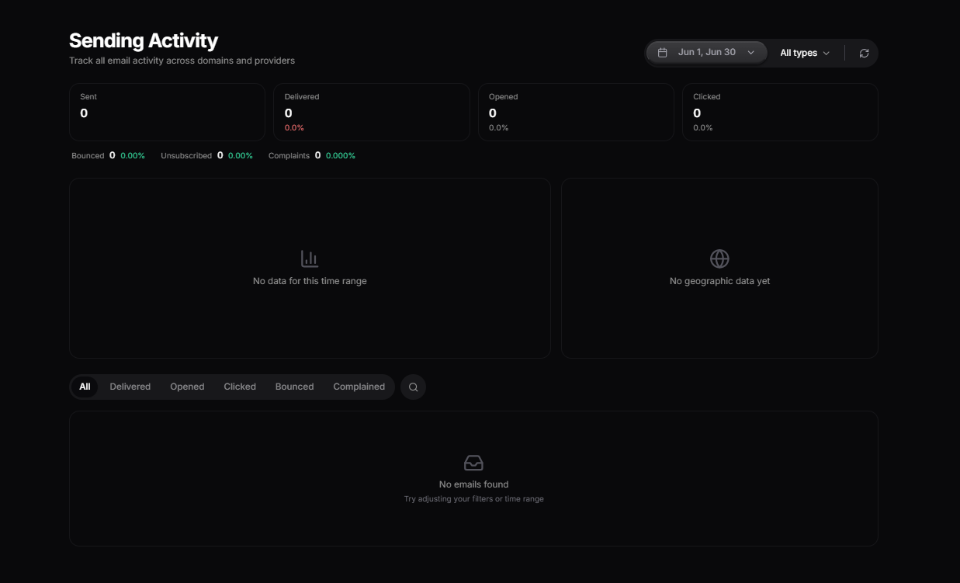Screen dimensions: 960x583
Task: Click the Sent stat card label
Action: click(x=88, y=97)
